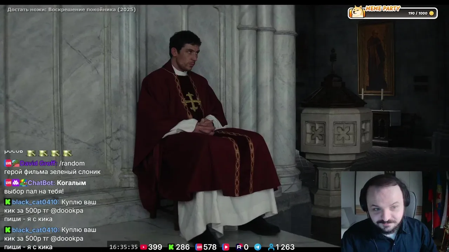Click the chat text 'герой фильма зеленый слоник'
This screenshot has width=449, height=252.
(x=52, y=172)
